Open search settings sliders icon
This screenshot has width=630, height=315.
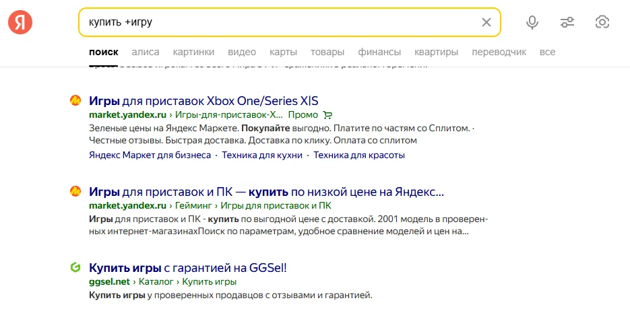click(567, 22)
